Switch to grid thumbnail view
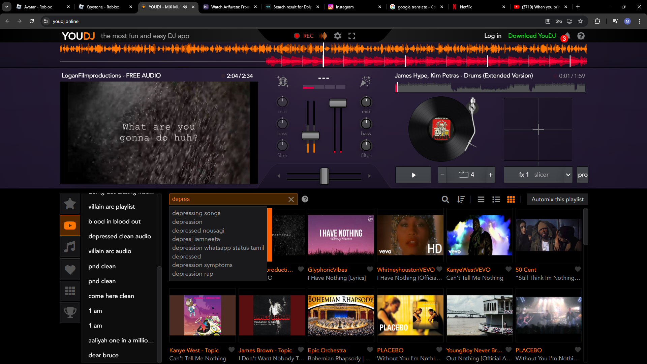 511,200
